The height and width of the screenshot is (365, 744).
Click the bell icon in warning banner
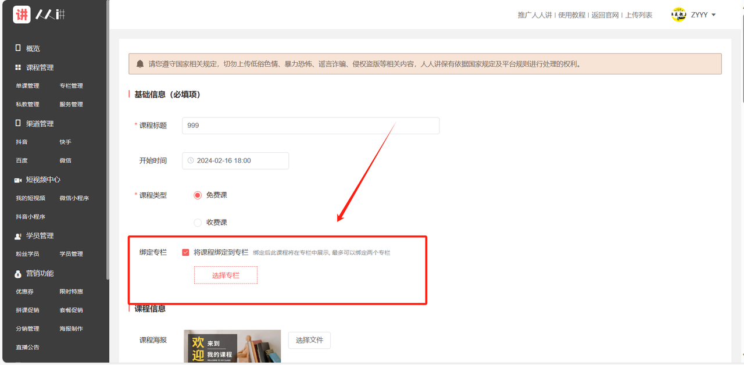click(140, 64)
